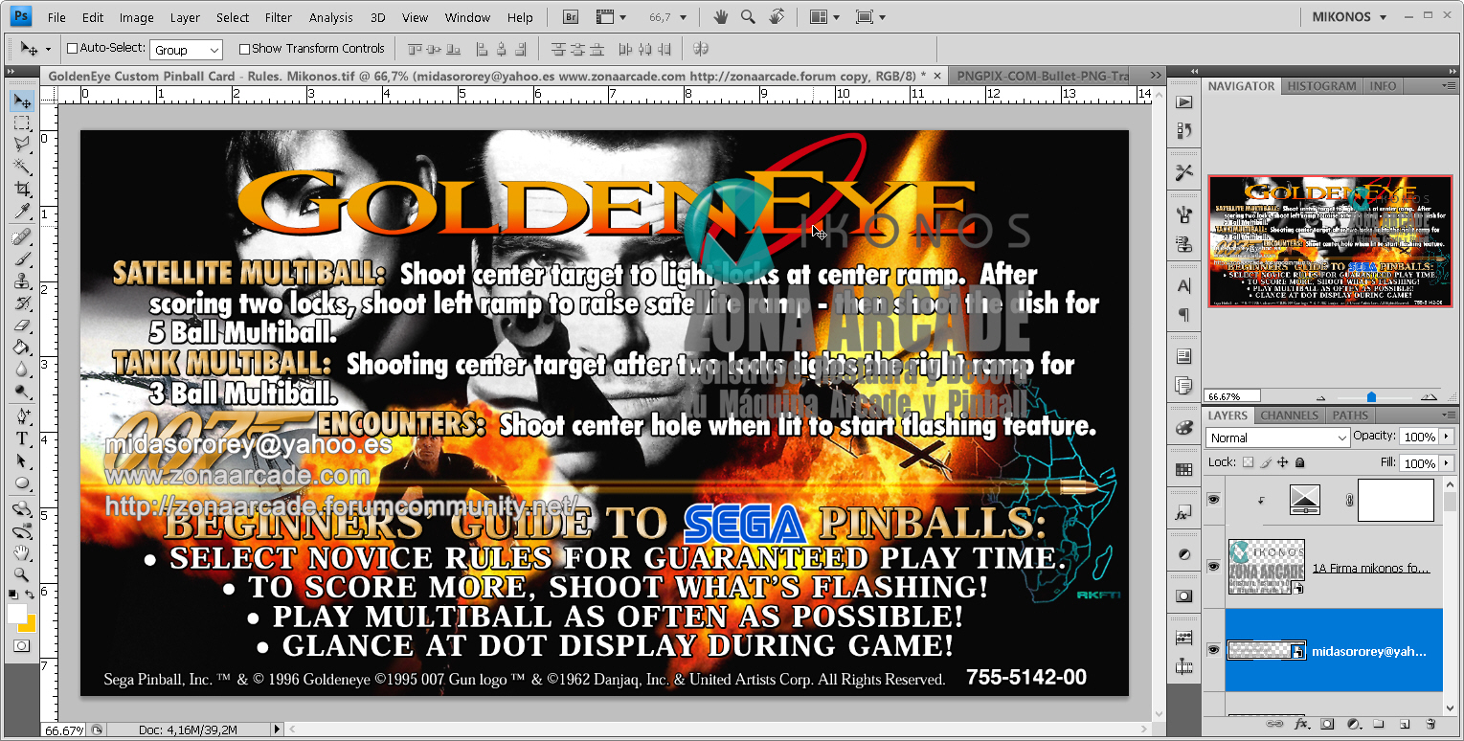The width and height of the screenshot is (1464, 741).
Task: Select the Horizontal Type tool
Action: point(22,438)
